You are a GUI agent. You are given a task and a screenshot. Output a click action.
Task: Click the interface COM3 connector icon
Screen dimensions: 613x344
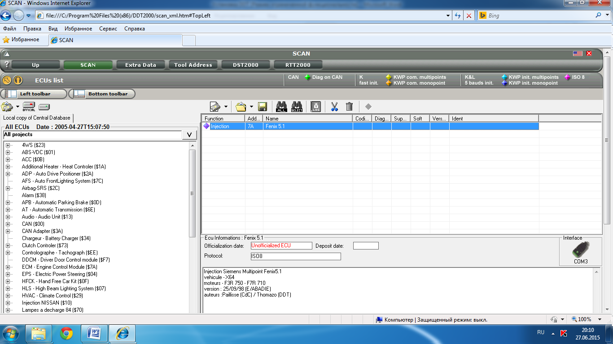[581, 249]
